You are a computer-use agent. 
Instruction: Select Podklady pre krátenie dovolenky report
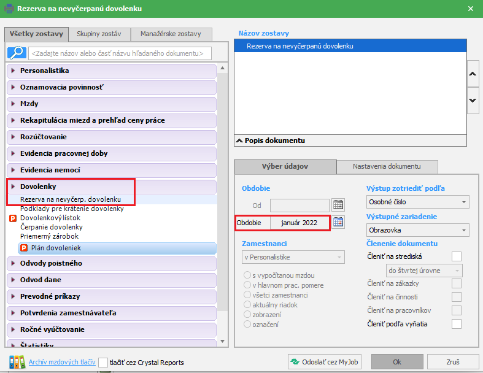coord(72,209)
